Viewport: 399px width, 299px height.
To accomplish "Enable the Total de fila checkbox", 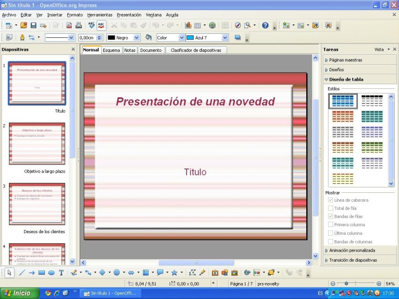I will click(330, 207).
